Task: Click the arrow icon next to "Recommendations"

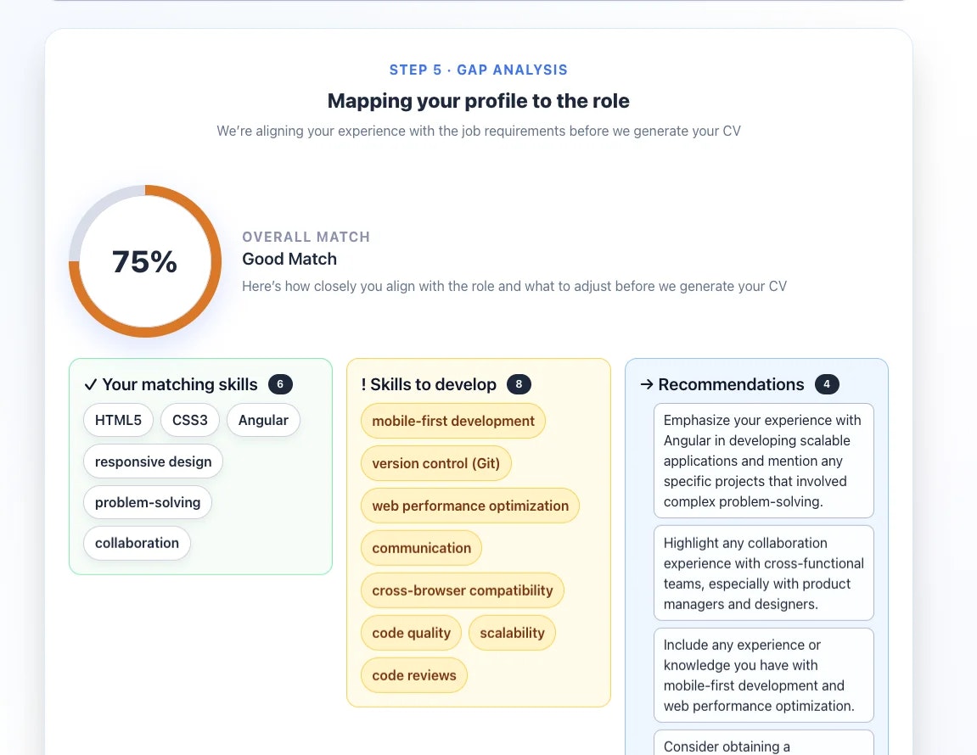Action: [646, 383]
